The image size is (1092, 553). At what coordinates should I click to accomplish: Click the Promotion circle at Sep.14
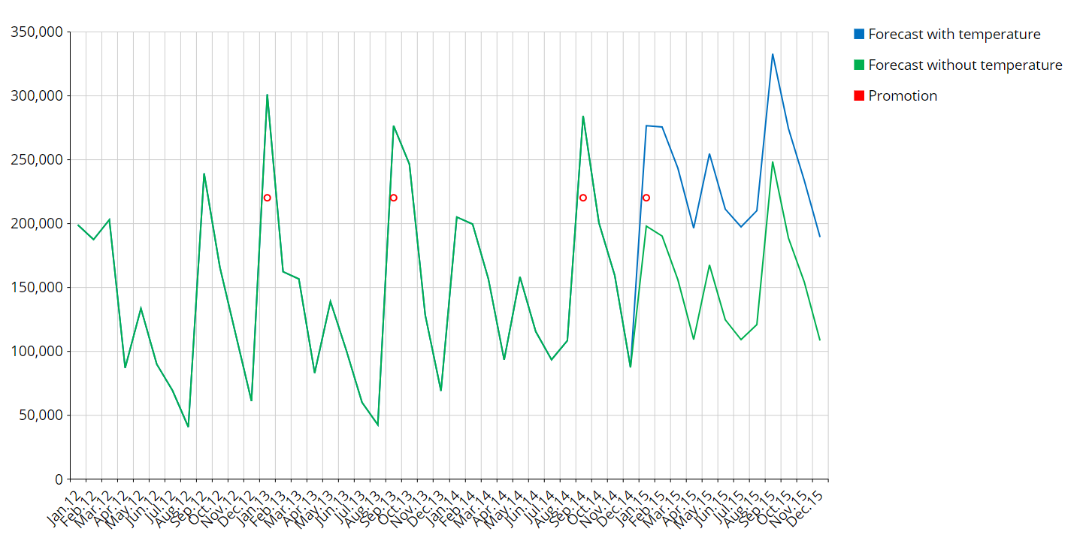[x=582, y=198]
